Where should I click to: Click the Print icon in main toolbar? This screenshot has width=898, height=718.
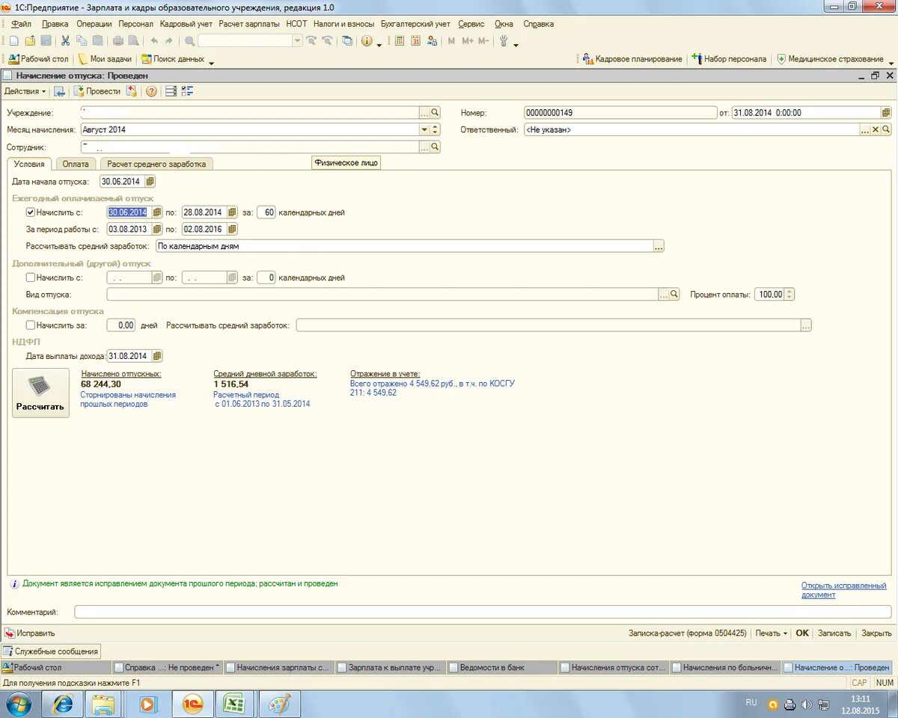(x=117, y=41)
